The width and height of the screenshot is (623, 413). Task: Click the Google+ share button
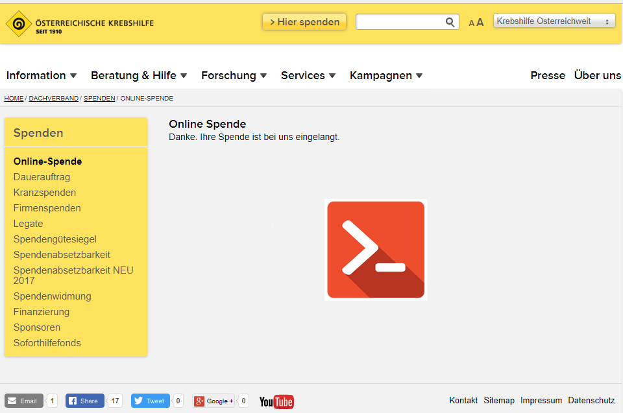tap(214, 401)
